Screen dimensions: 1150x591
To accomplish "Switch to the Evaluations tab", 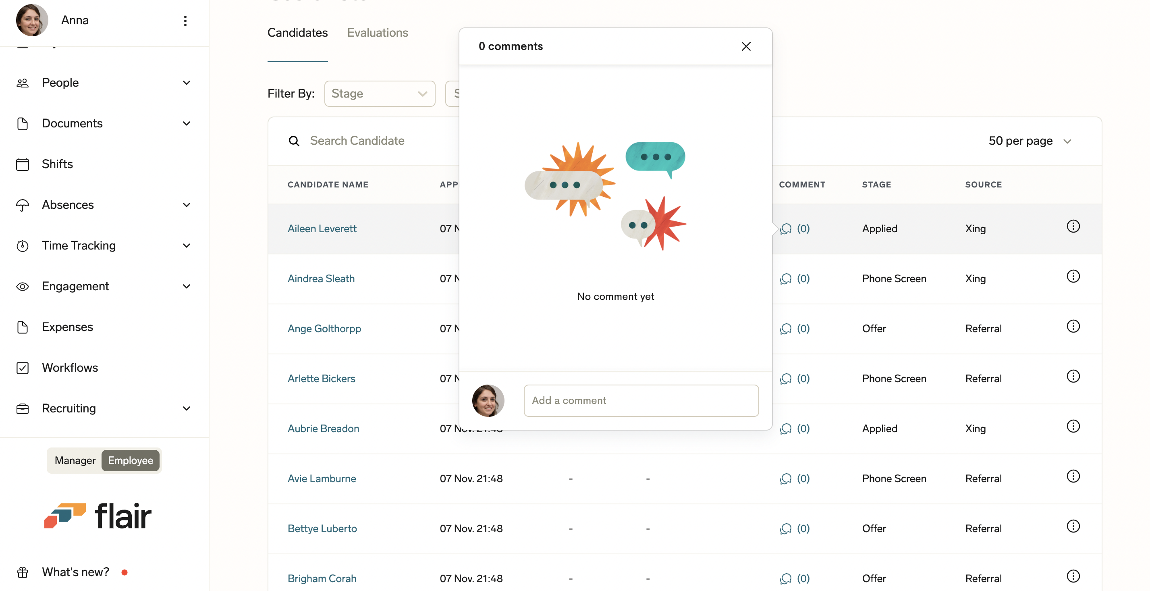I will (x=377, y=33).
